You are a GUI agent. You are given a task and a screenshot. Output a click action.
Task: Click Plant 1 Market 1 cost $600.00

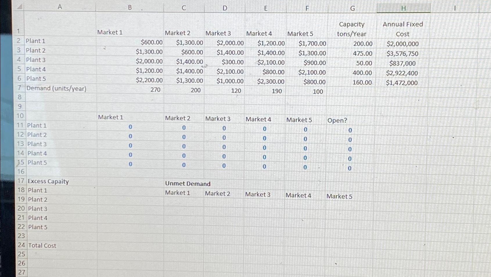click(x=152, y=42)
